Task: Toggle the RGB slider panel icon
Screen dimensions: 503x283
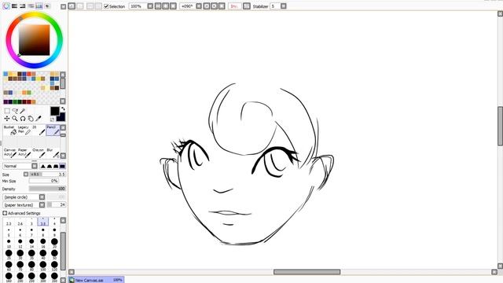Action: click(x=15, y=6)
